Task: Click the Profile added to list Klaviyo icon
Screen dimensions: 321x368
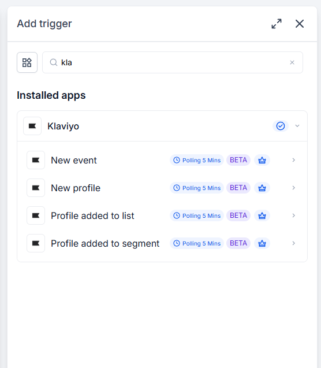Action: pyautogui.click(x=36, y=215)
